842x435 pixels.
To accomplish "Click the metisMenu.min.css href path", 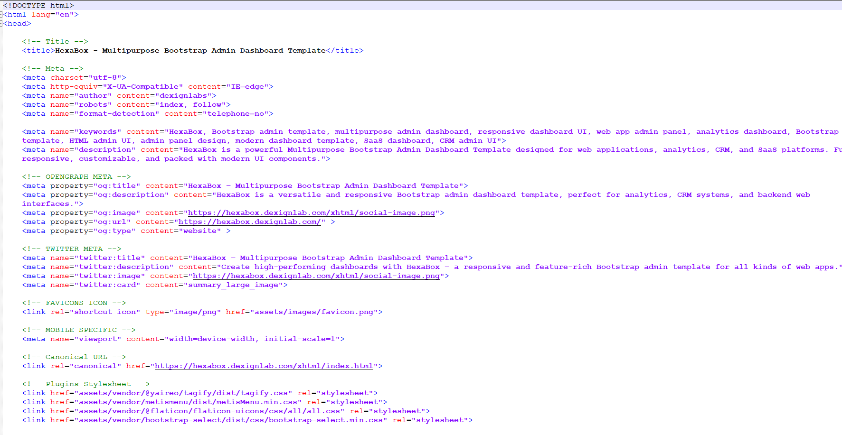I will pos(188,402).
